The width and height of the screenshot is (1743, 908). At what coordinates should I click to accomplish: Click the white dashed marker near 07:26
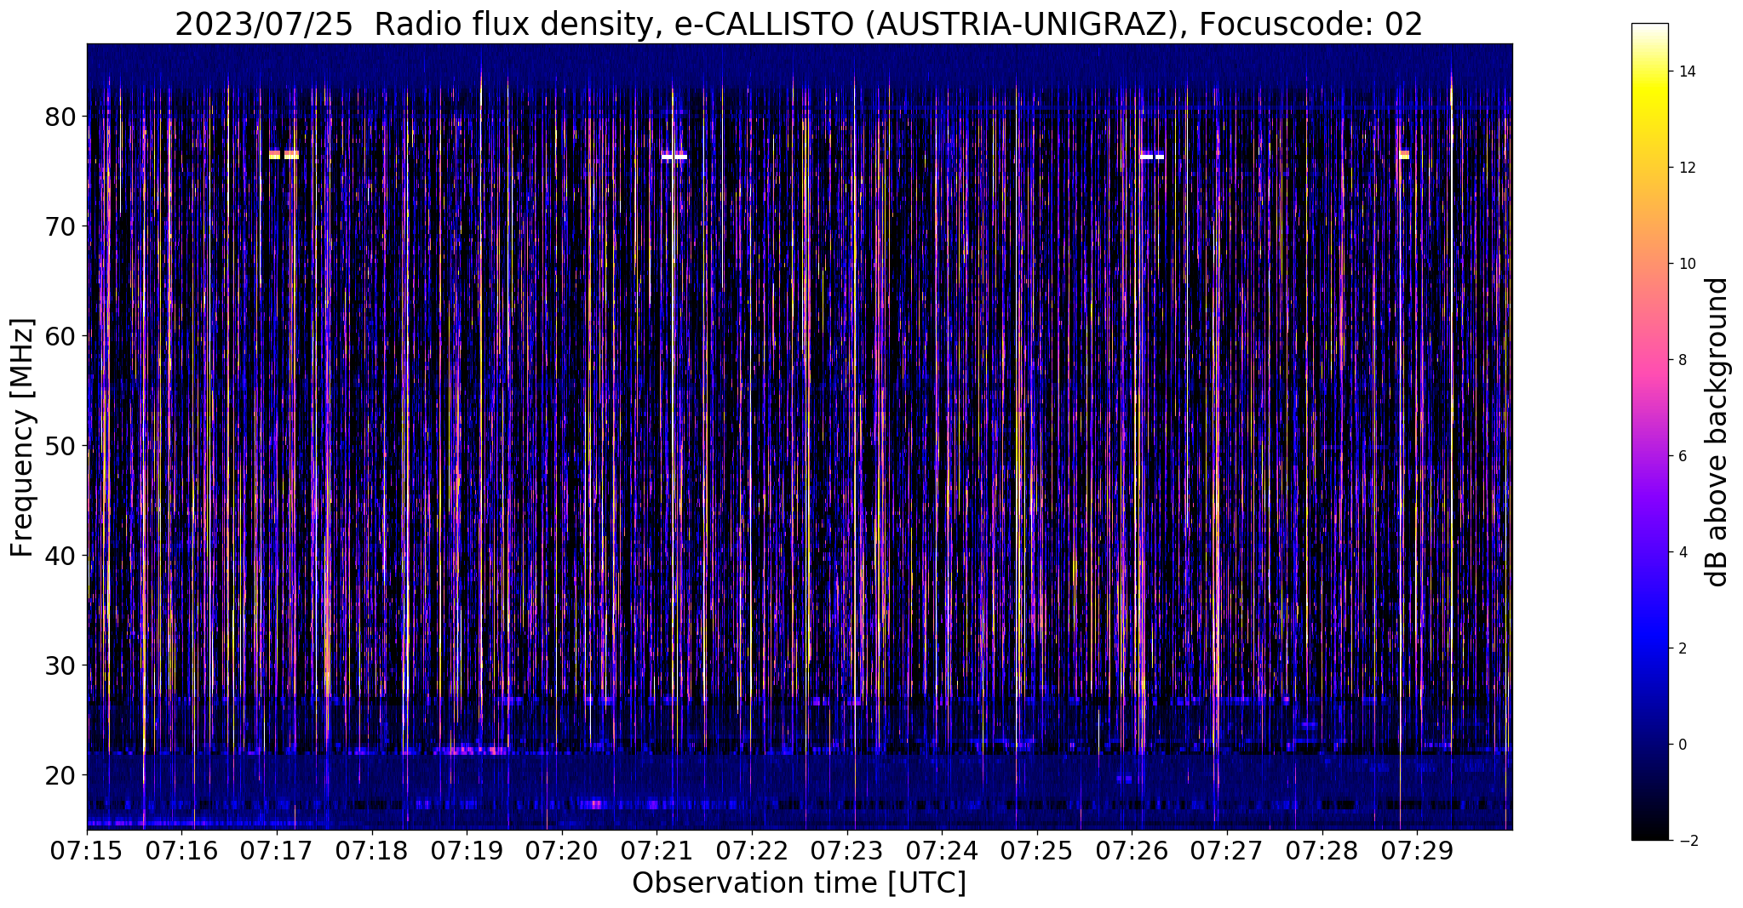[1152, 157]
